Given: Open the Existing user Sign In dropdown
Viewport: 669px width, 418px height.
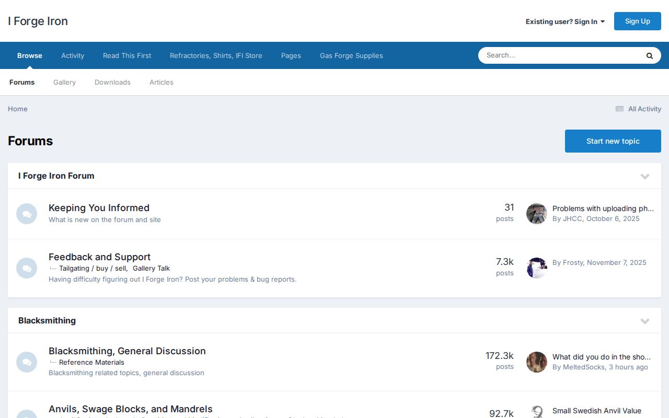Looking at the screenshot, I should (x=565, y=21).
